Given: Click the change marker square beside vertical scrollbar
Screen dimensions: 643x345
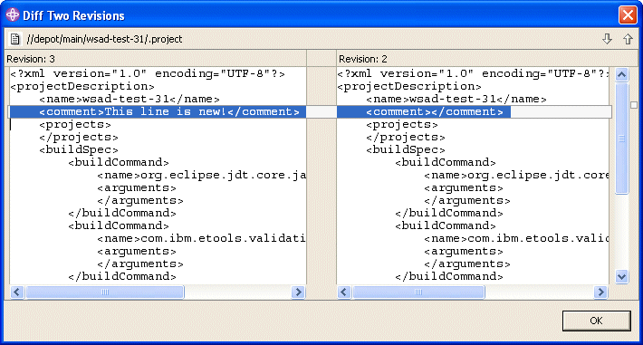Looking at the screenshot, I should [634, 105].
